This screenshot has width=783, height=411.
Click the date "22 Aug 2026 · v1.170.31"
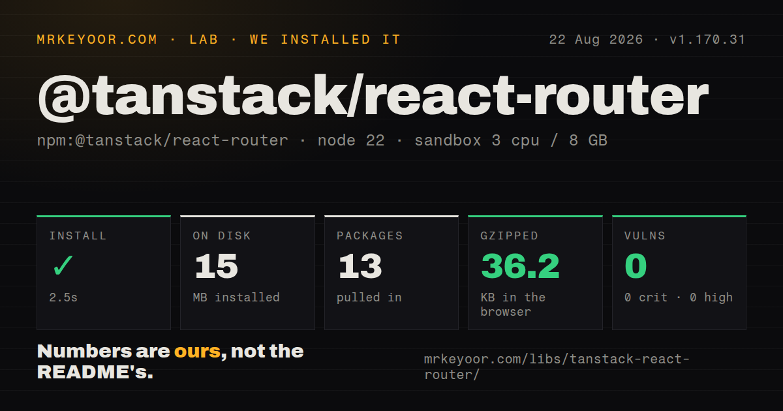pos(647,40)
